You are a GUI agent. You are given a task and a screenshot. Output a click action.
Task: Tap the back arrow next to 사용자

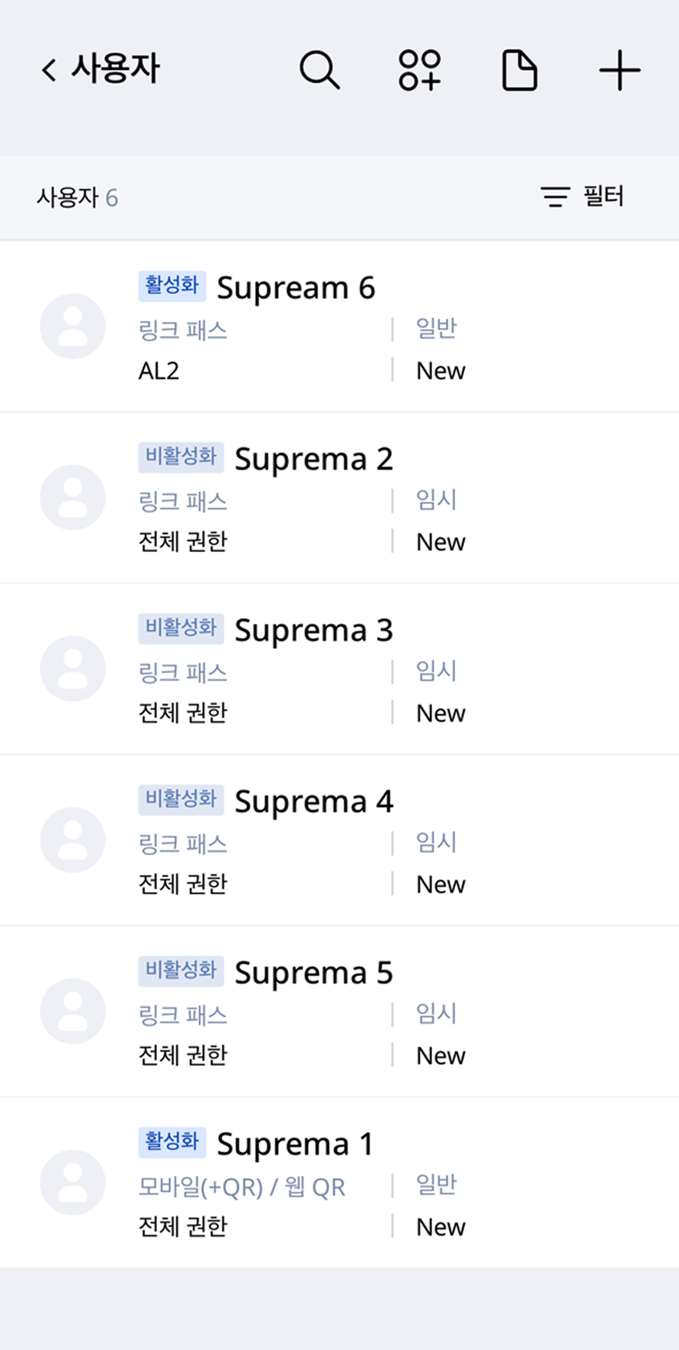coord(49,69)
